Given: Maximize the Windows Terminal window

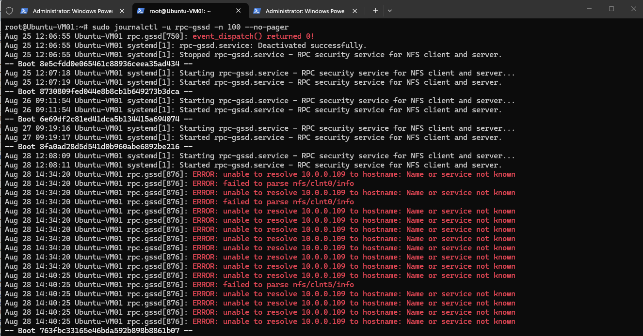Looking at the screenshot, I should tap(611, 9).
